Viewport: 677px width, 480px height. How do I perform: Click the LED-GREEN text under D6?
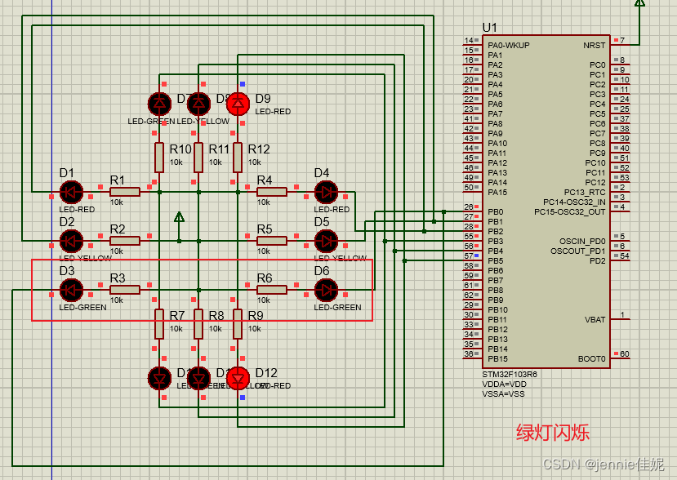coord(337,307)
